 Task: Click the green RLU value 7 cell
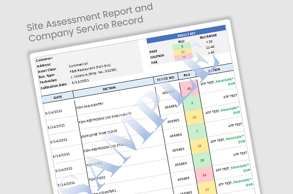[x=197, y=132]
